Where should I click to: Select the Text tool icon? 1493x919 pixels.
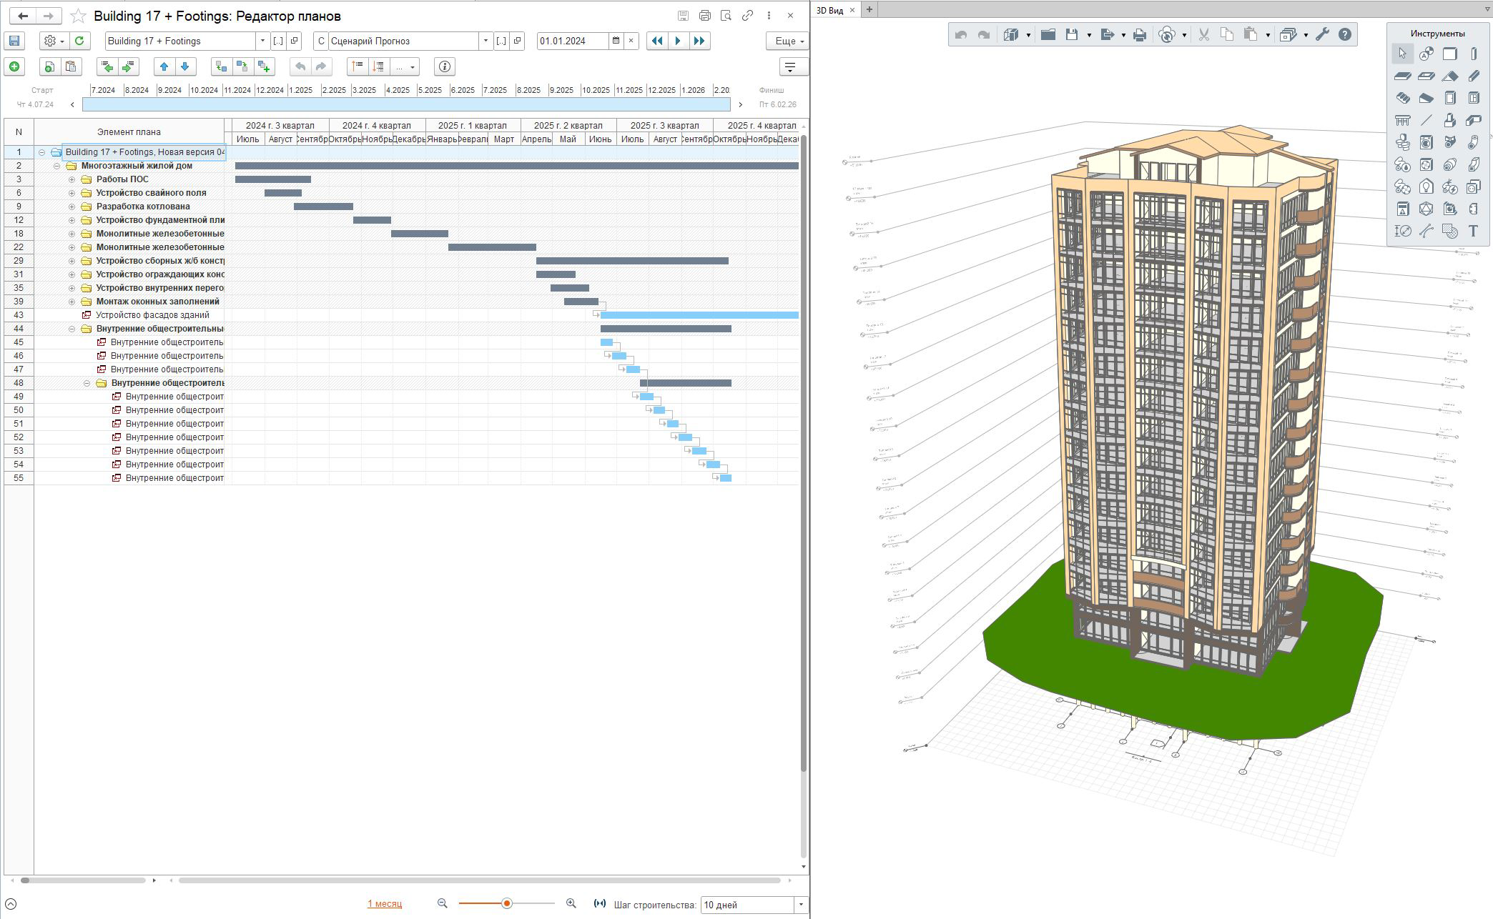[x=1473, y=231]
